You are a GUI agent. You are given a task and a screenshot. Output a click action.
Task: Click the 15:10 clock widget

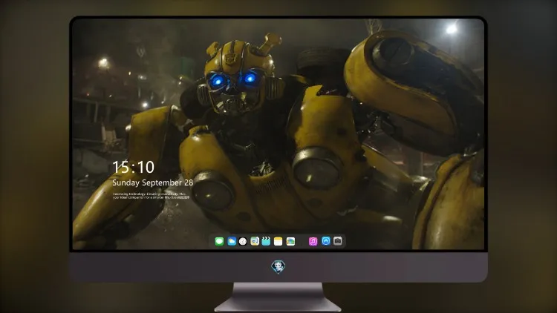(133, 167)
